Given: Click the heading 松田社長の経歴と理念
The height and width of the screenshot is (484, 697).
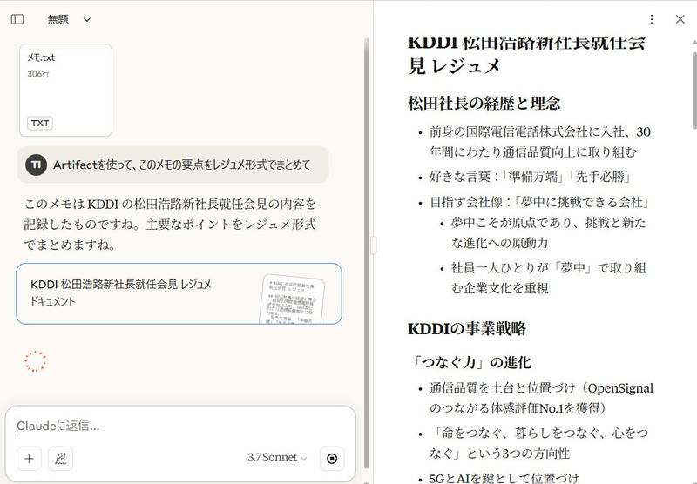Looking at the screenshot, I should coord(484,103).
